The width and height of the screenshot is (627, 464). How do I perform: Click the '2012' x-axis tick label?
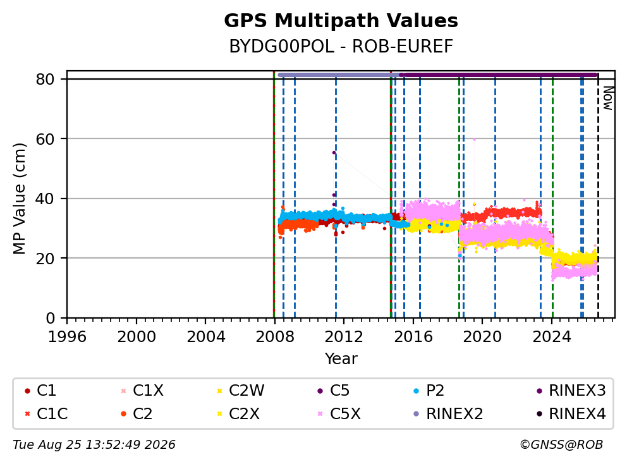click(x=344, y=337)
